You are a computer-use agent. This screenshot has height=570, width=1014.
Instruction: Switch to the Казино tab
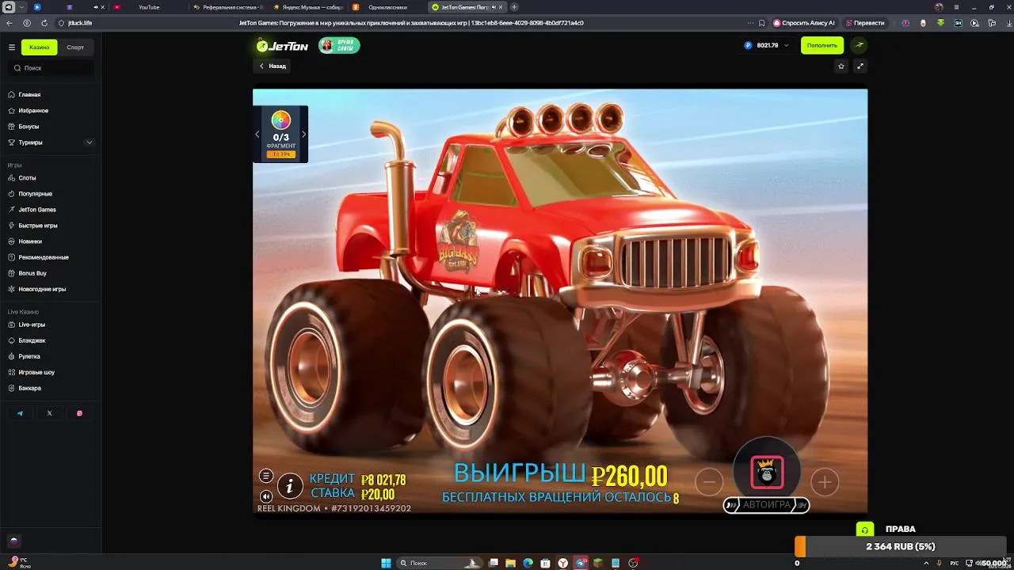pos(40,47)
